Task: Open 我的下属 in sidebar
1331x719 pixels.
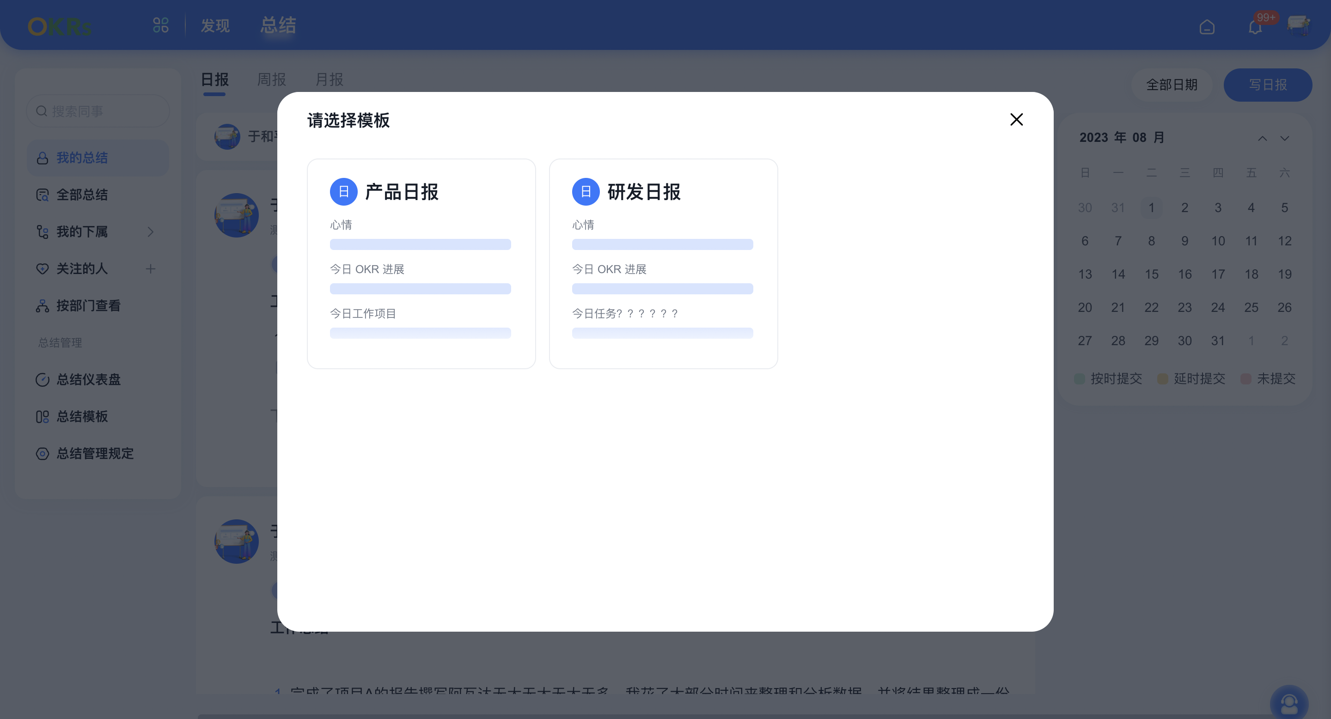Action: pos(98,232)
